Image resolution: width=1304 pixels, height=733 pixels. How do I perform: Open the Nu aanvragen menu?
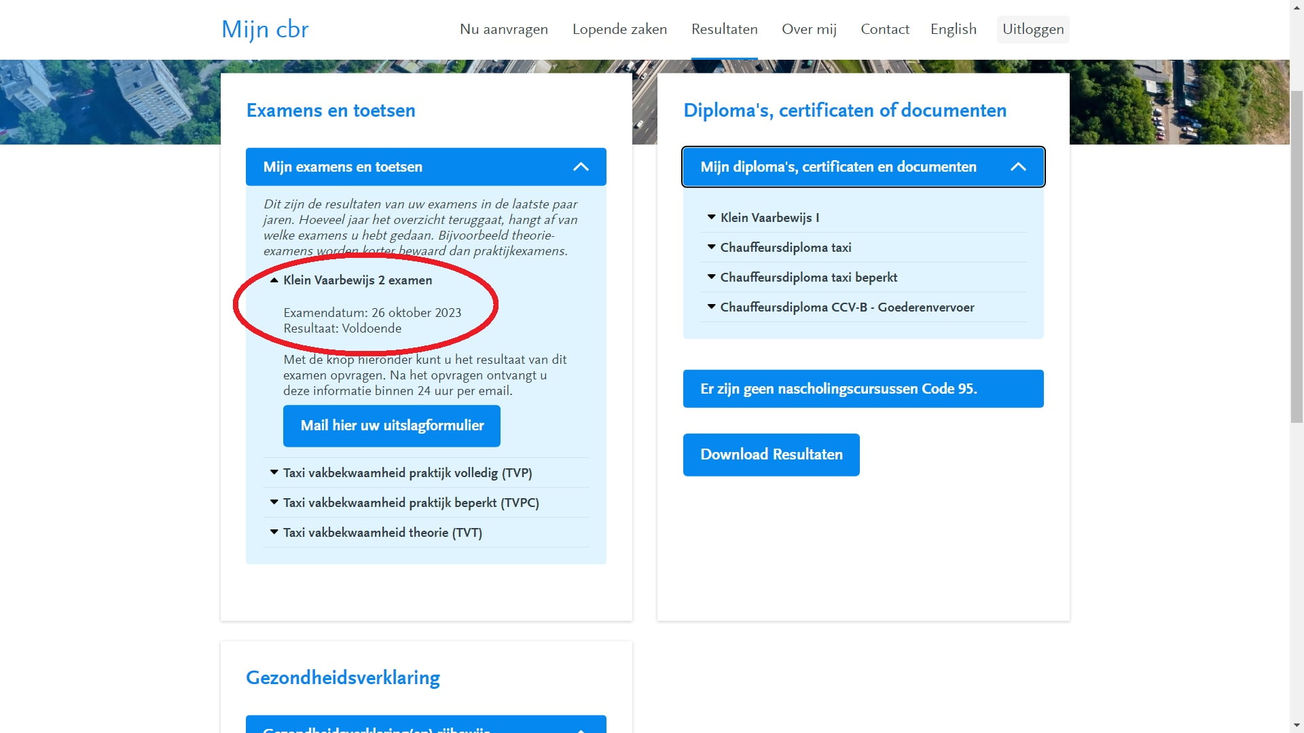pyautogui.click(x=503, y=29)
